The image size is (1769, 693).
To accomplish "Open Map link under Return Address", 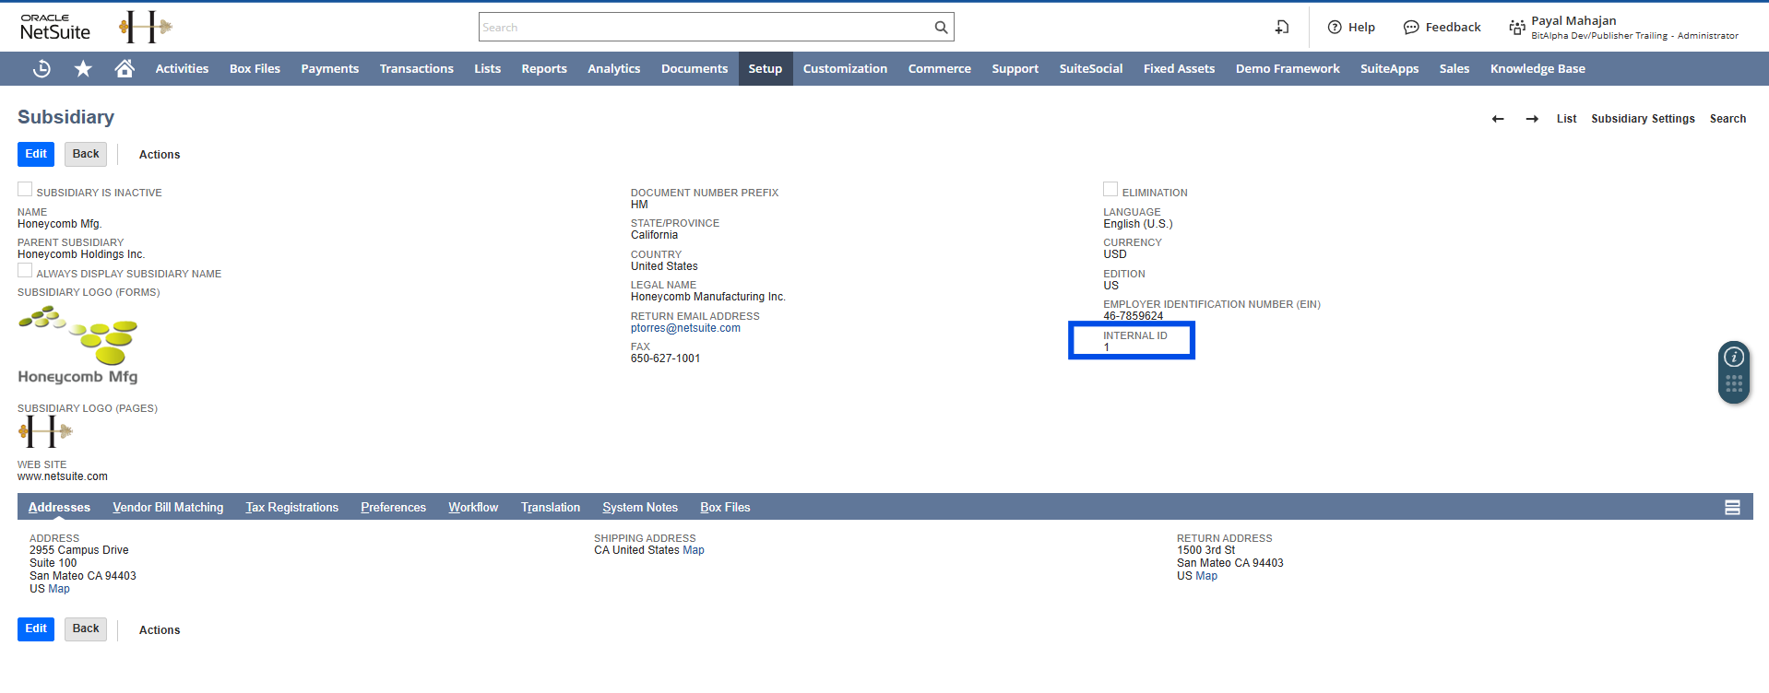I will 1206,576.
